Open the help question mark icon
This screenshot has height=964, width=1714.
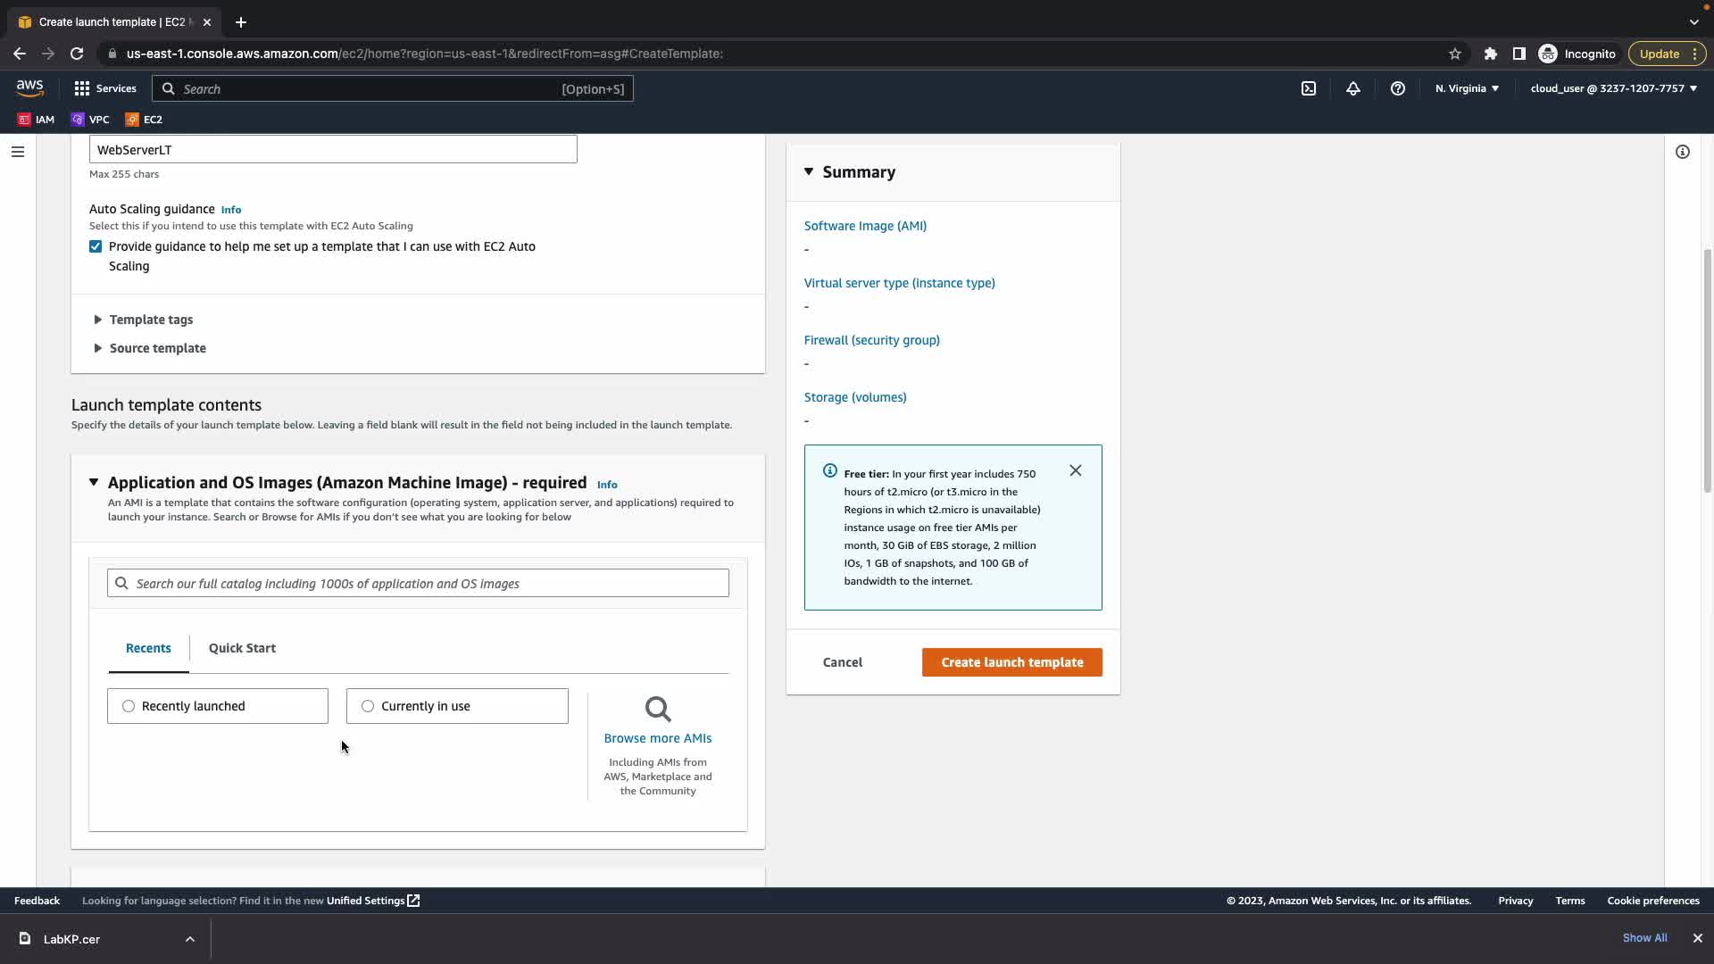click(1397, 88)
